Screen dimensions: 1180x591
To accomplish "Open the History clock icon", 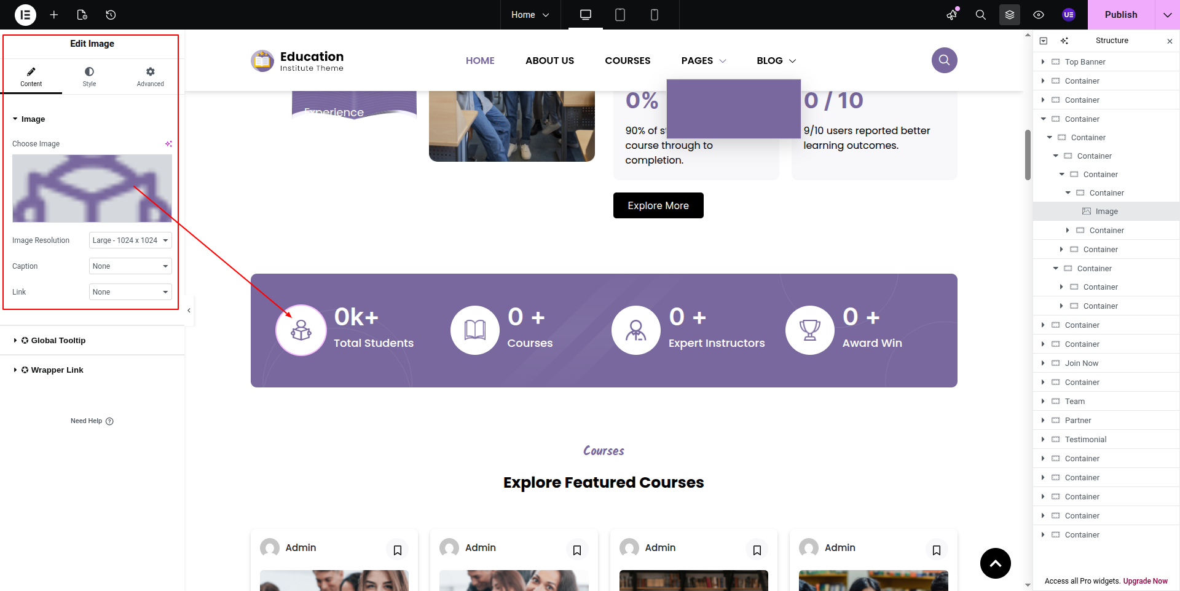I will pos(111,15).
